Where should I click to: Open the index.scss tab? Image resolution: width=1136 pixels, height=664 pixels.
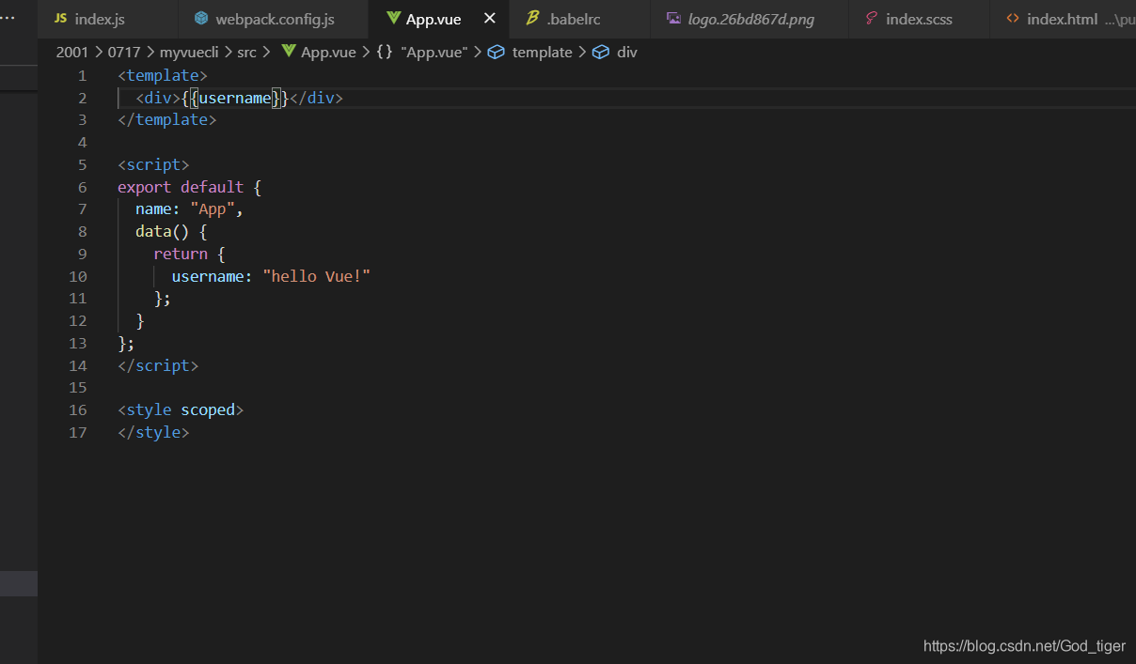[x=919, y=19]
